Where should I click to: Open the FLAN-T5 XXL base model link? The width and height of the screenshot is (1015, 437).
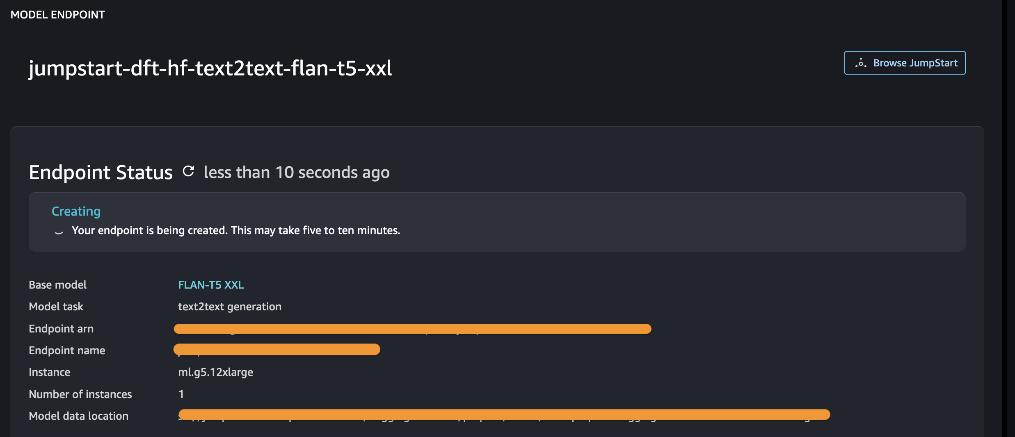(x=211, y=285)
